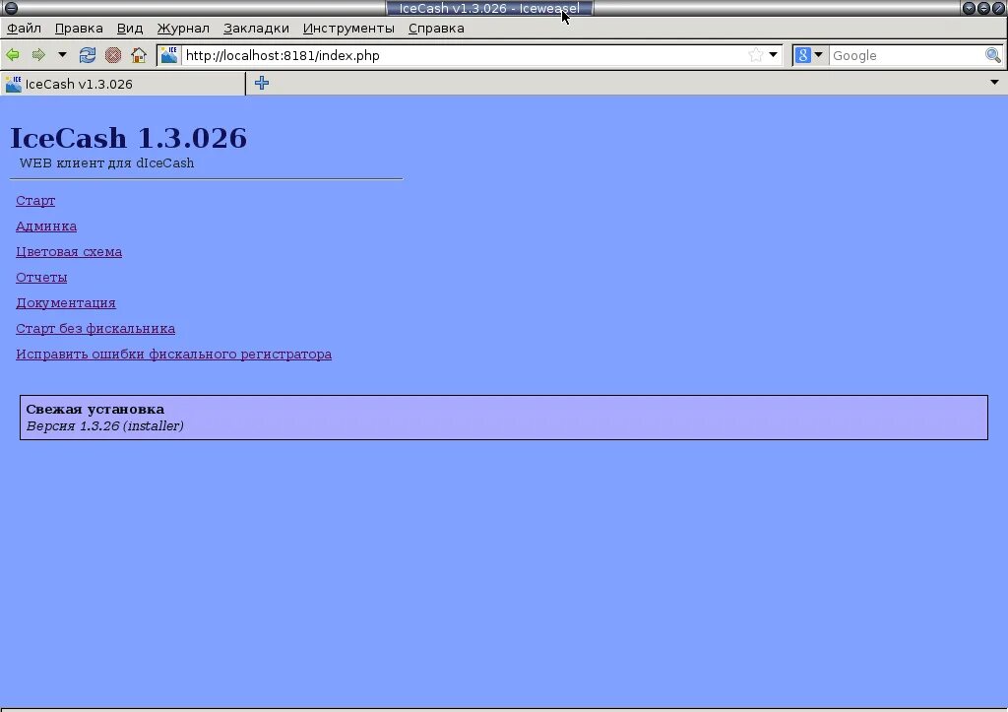Open the Файл menu
Image resolution: width=1008 pixels, height=712 pixels.
(x=24, y=29)
